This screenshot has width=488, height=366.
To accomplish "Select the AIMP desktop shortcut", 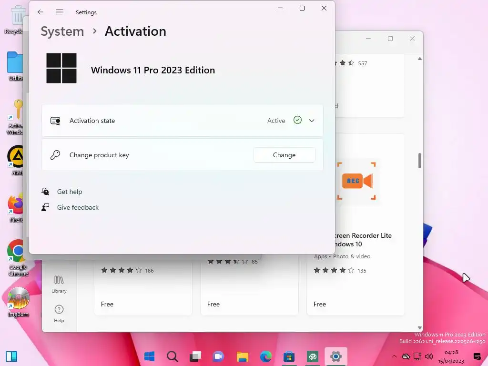I will click(16, 160).
